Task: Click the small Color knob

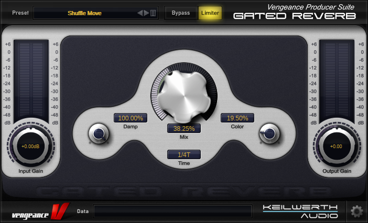Action: tap(269, 134)
